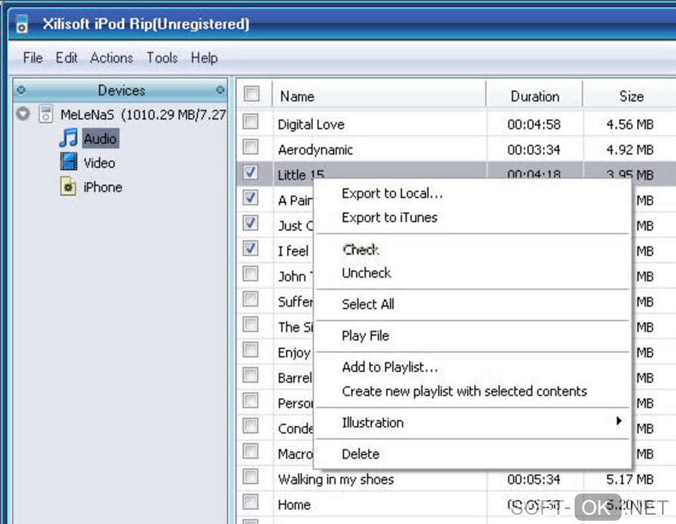Screen dimensions: 676x524
Task: Check the Digital Love checkbox
Action: coord(251,122)
